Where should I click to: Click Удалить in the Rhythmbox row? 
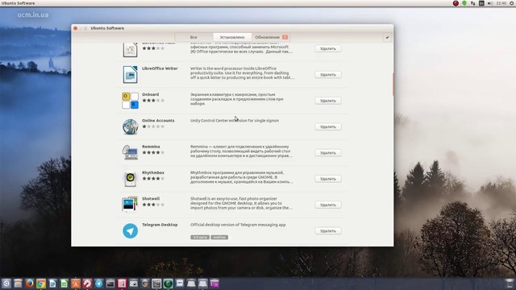pos(328,179)
